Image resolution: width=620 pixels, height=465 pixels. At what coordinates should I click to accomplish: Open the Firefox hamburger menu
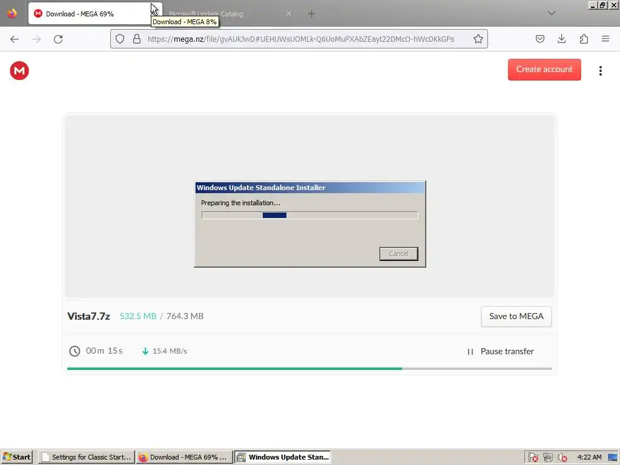tap(605, 39)
